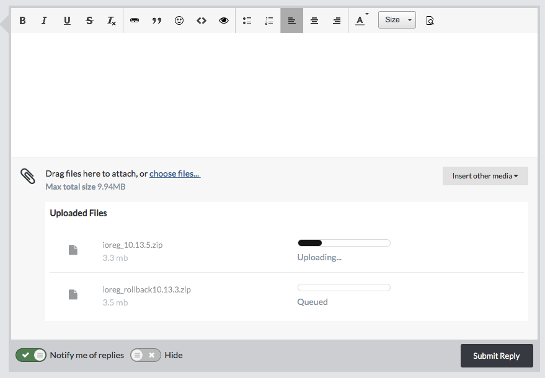Click the paperclip attachment icon
The image size is (545, 378).
(27, 176)
